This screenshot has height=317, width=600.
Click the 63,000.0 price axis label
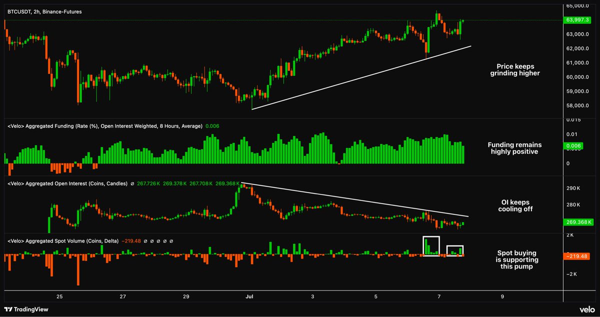tap(578, 34)
